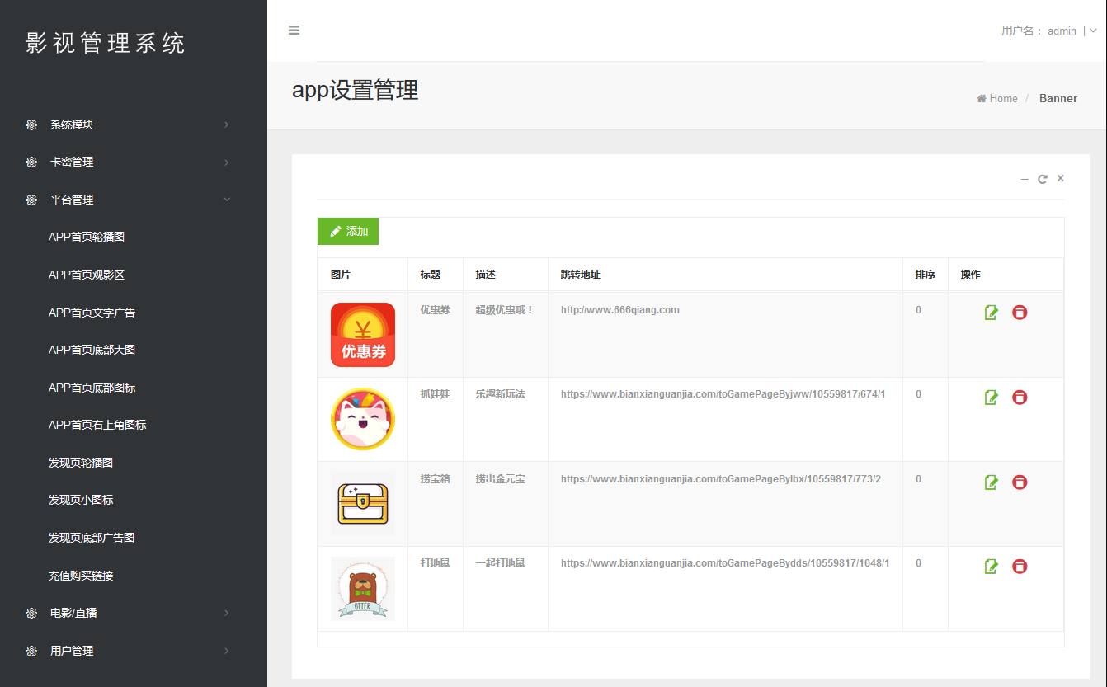This screenshot has height=687, width=1107.
Task: Open APP首页轮播图 menu item
Action: pyautogui.click(x=87, y=237)
